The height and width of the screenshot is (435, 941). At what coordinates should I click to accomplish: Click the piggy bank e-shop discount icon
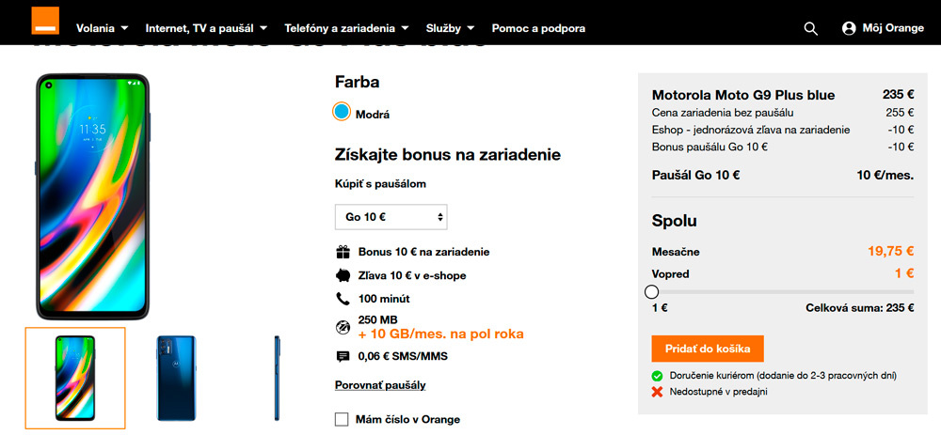pyautogui.click(x=343, y=275)
